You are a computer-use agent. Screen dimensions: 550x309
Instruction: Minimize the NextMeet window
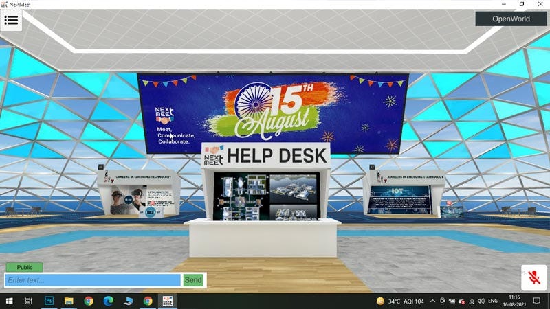pyautogui.click(x=504, y=4)
